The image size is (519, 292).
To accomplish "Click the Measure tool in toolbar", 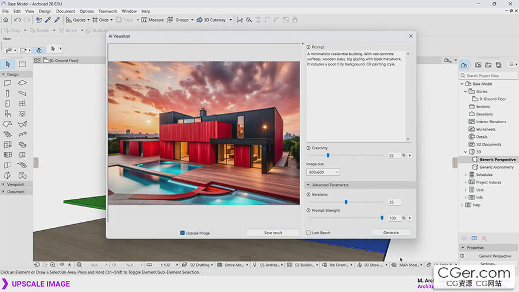I will click(152, 20).
